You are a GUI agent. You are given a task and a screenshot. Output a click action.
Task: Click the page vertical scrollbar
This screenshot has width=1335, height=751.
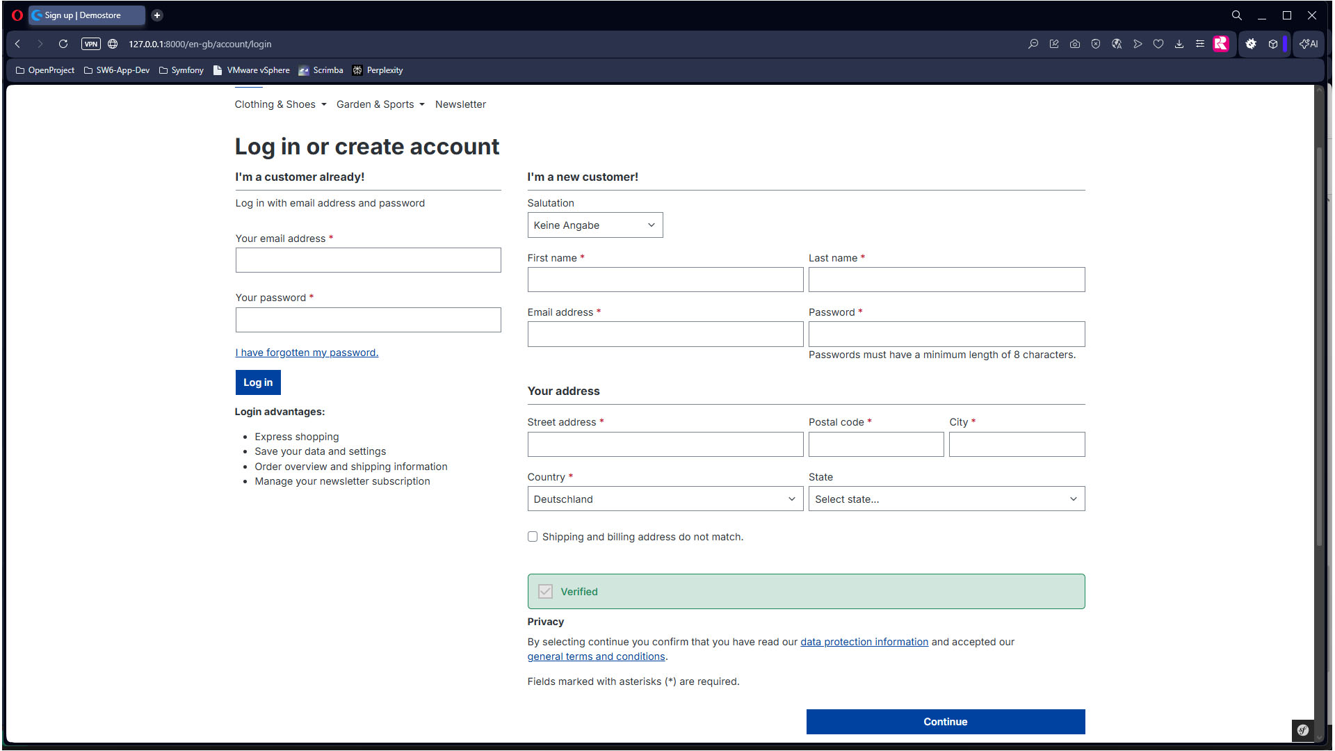pyautogui.click(x=1319, y=348)
